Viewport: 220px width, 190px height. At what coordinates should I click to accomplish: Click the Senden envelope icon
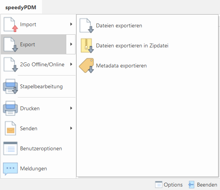tap(10, 128)
